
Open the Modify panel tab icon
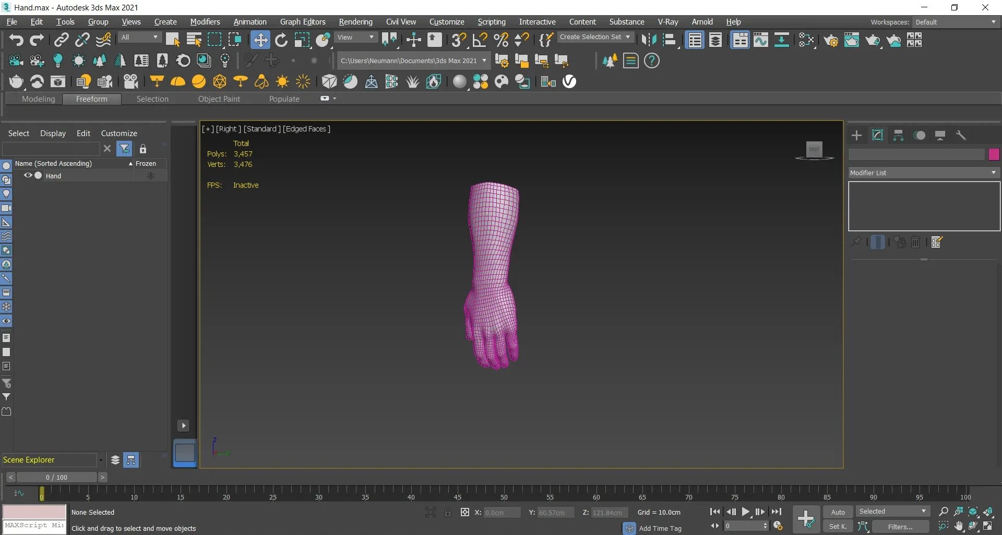click(877, 136)
